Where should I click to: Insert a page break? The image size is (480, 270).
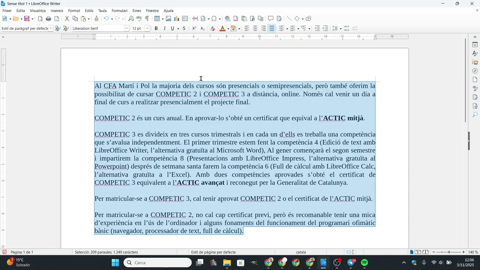coord(195,19)
